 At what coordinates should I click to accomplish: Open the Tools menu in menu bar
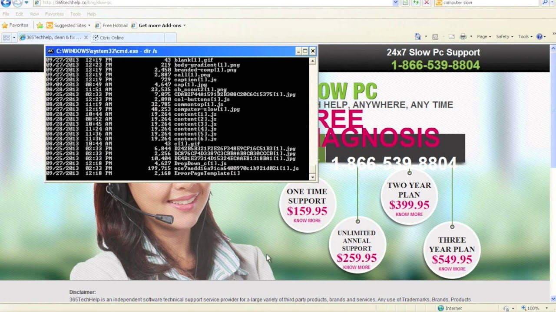76,14
